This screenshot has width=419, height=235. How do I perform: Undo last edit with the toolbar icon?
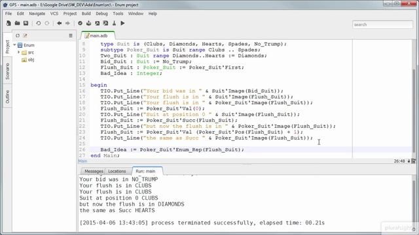pos(39,23)
